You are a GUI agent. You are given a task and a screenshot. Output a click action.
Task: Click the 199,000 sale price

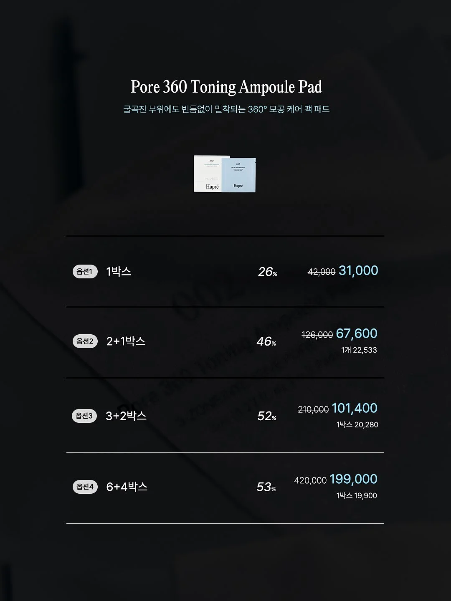(x=353, y=479)
